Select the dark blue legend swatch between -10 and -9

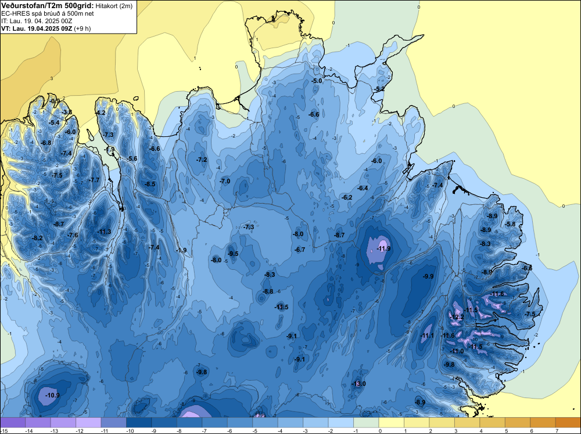coord(139,422)
